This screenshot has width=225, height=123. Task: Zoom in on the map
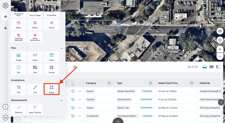pyautogui.click(x=220, y=49)
